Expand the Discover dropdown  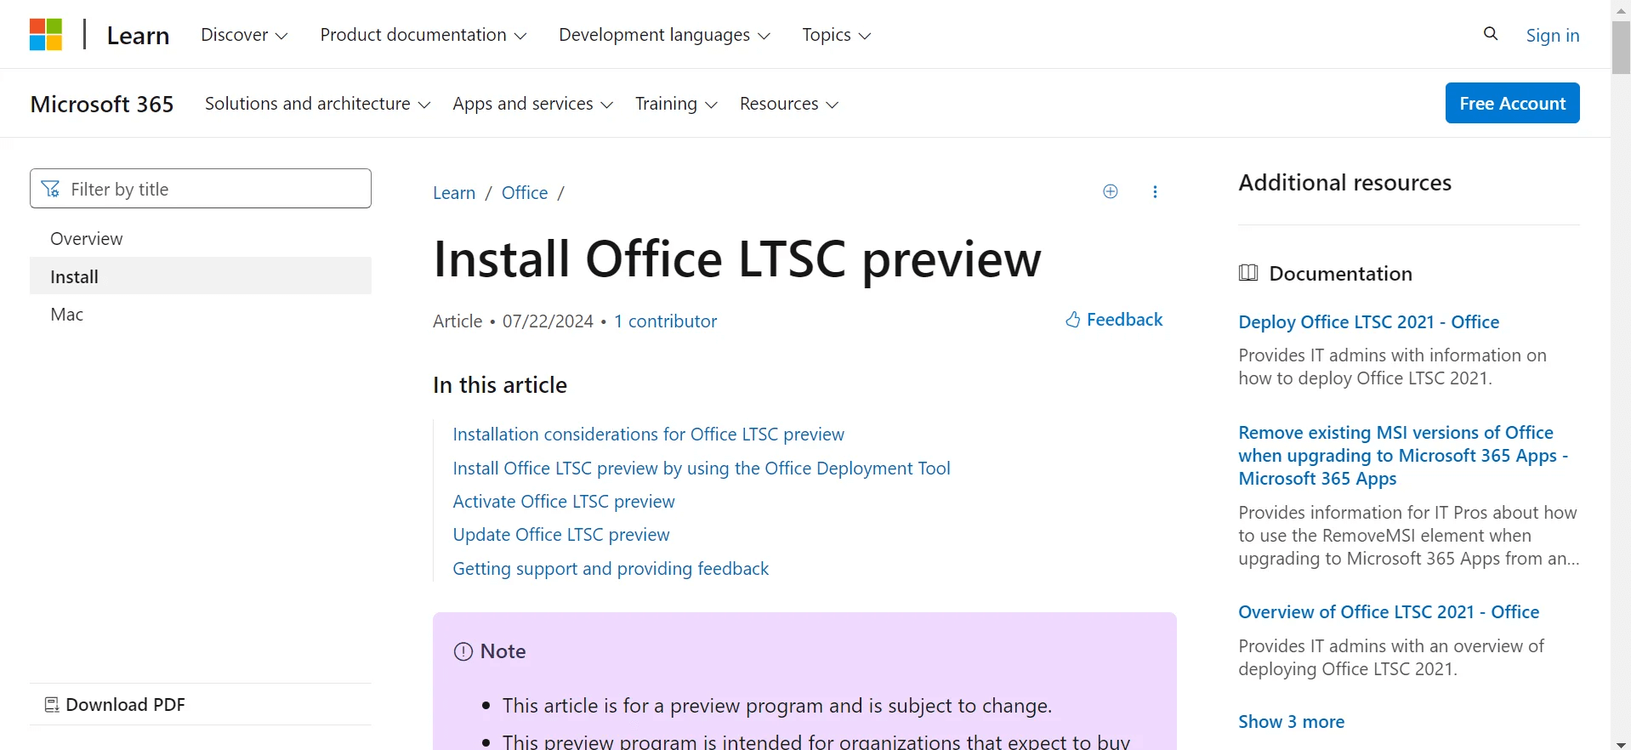point(244,35)
